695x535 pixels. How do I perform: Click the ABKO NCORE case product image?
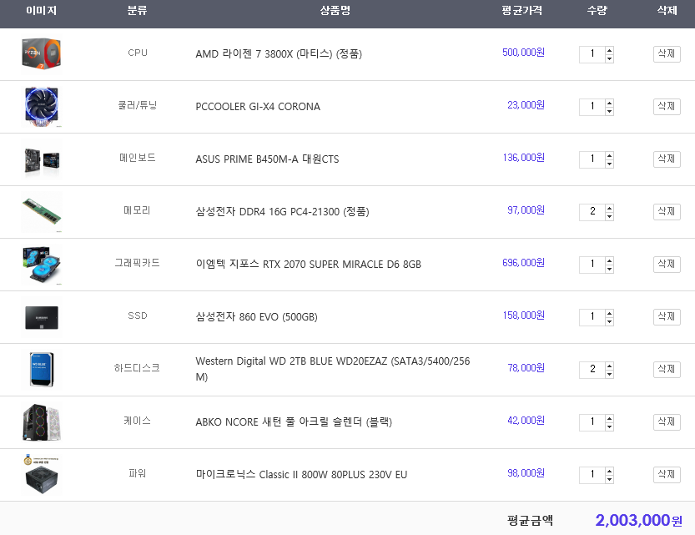click(x=41, y=421)
